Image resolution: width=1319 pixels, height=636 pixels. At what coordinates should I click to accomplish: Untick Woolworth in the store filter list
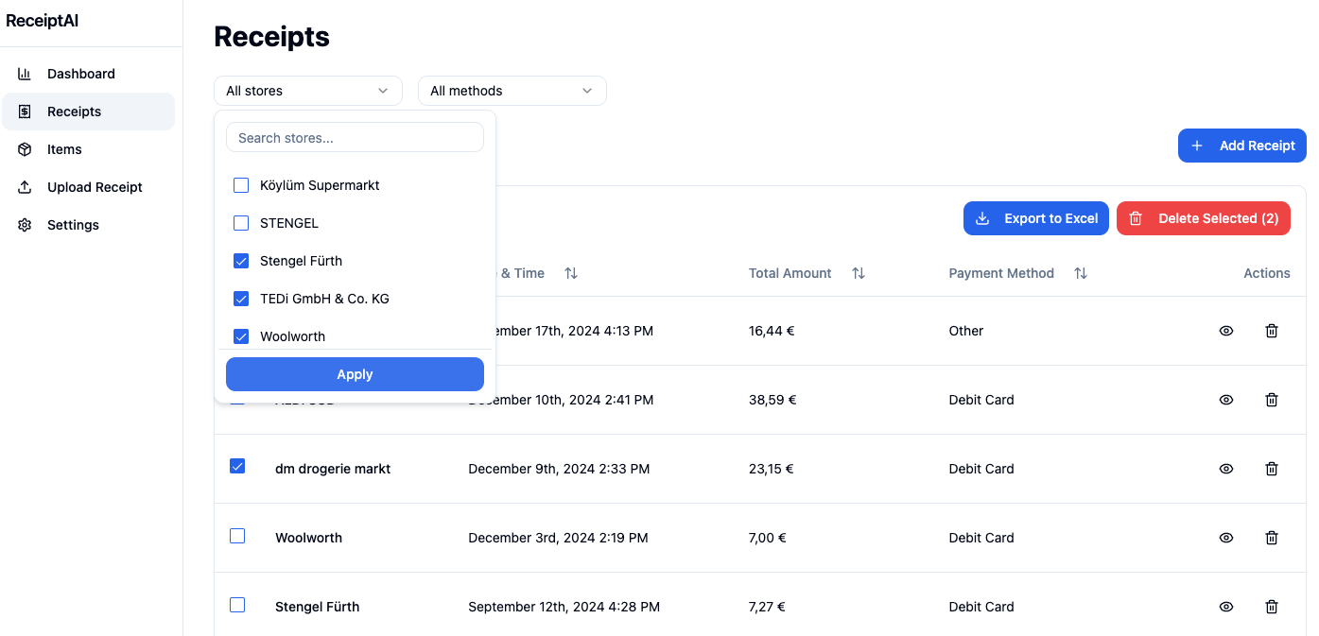(241, 336)
